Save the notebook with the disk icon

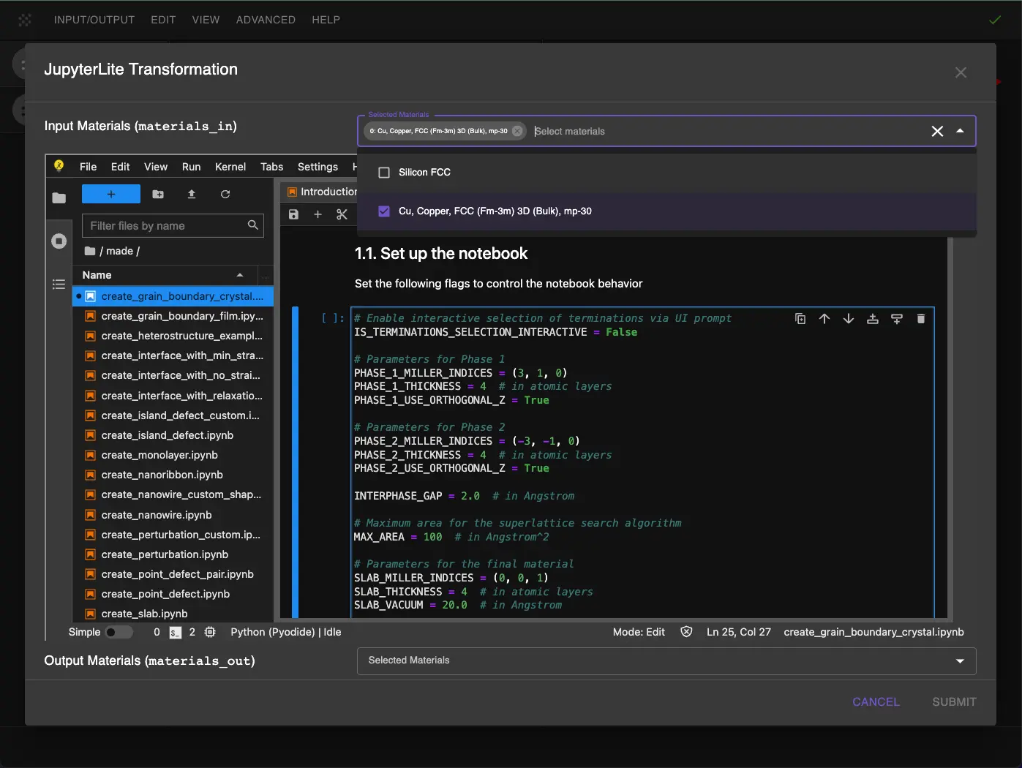tap(293, 214)
